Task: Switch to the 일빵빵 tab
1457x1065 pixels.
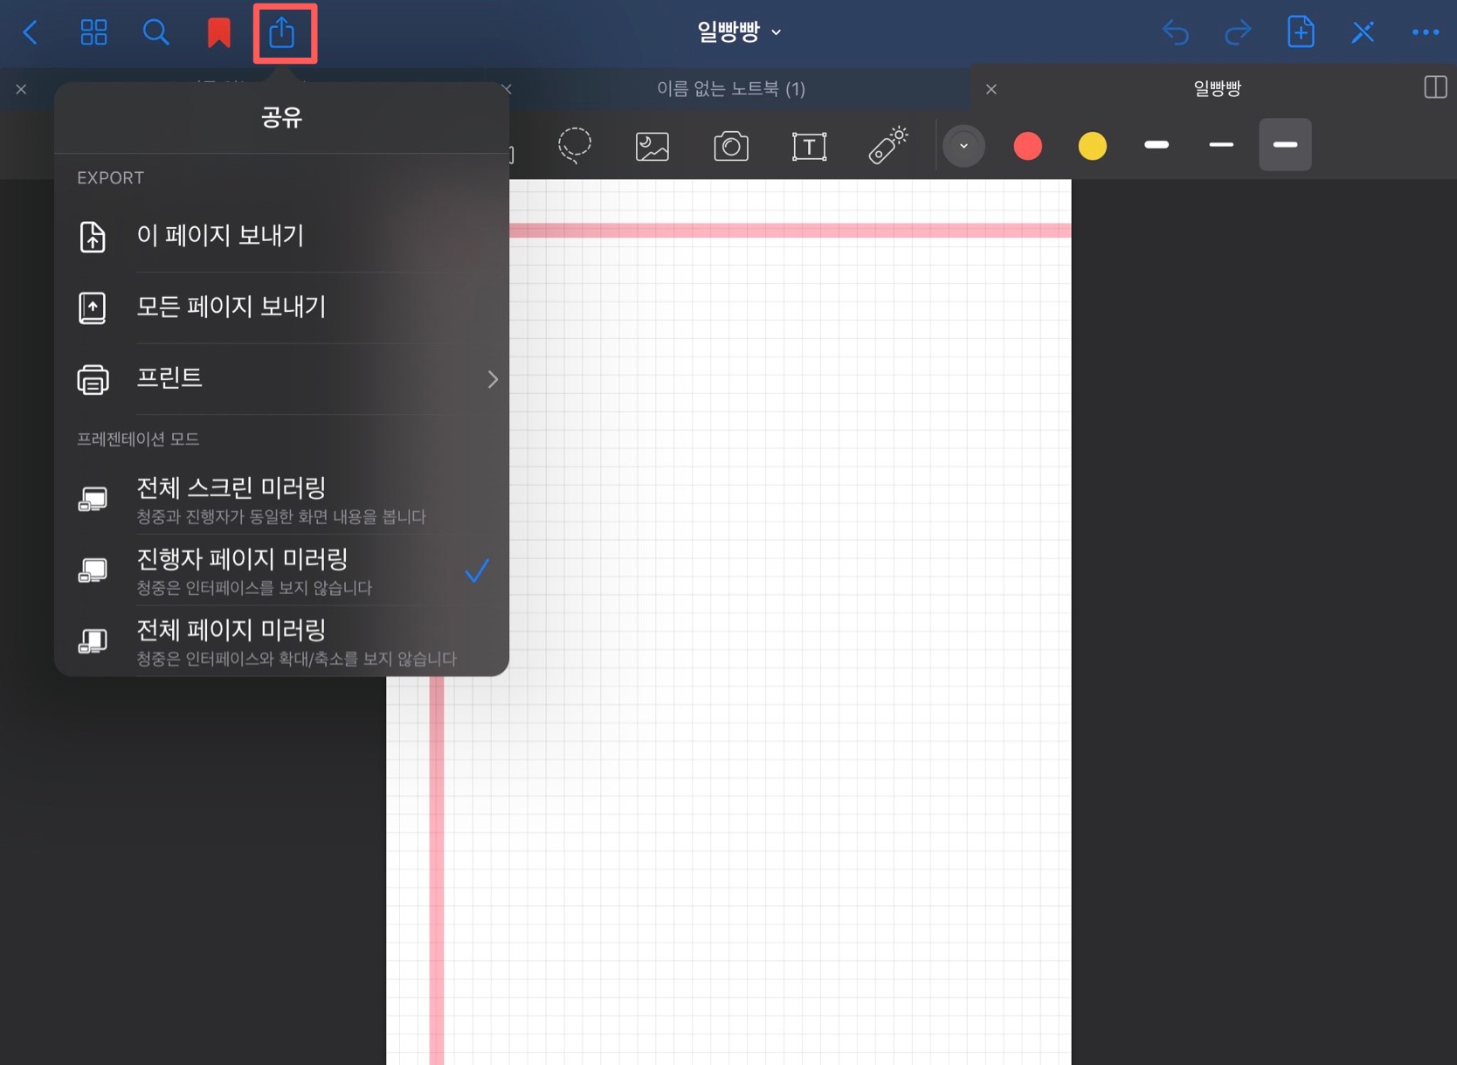Action: click(x=1217, y=88)
